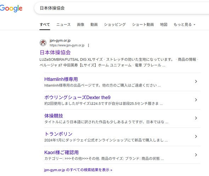
Task: Open the three-dot menu beside jpn-gym.or.jp URL
Action: [x=88, y=45]
